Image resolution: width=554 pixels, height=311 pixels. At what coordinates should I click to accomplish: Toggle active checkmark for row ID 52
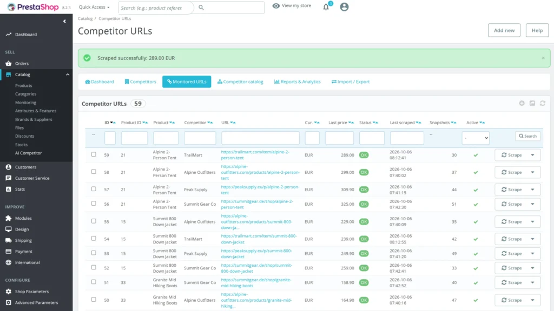476,268
